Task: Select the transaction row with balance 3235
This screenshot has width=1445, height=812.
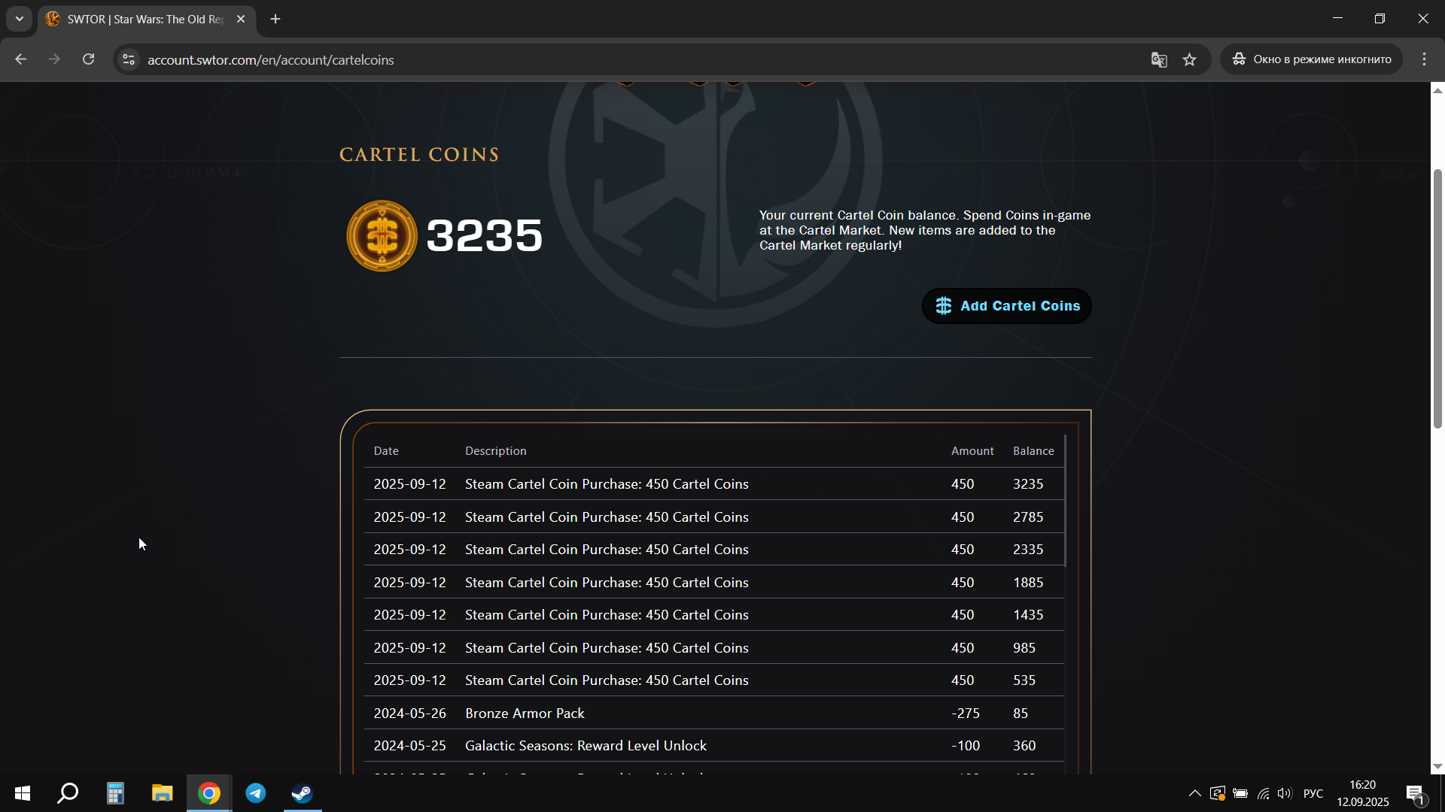Action: [713, 484]
